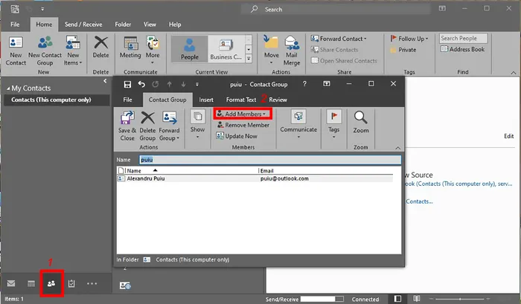The width and height of the screenshot is (521, 304).
Task: Open the Tags dropdown
Action: pyautogui.click(x=333, y=124)
